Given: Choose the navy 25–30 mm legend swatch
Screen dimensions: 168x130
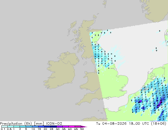Looking at the screenshot, I should pos(54,127).
